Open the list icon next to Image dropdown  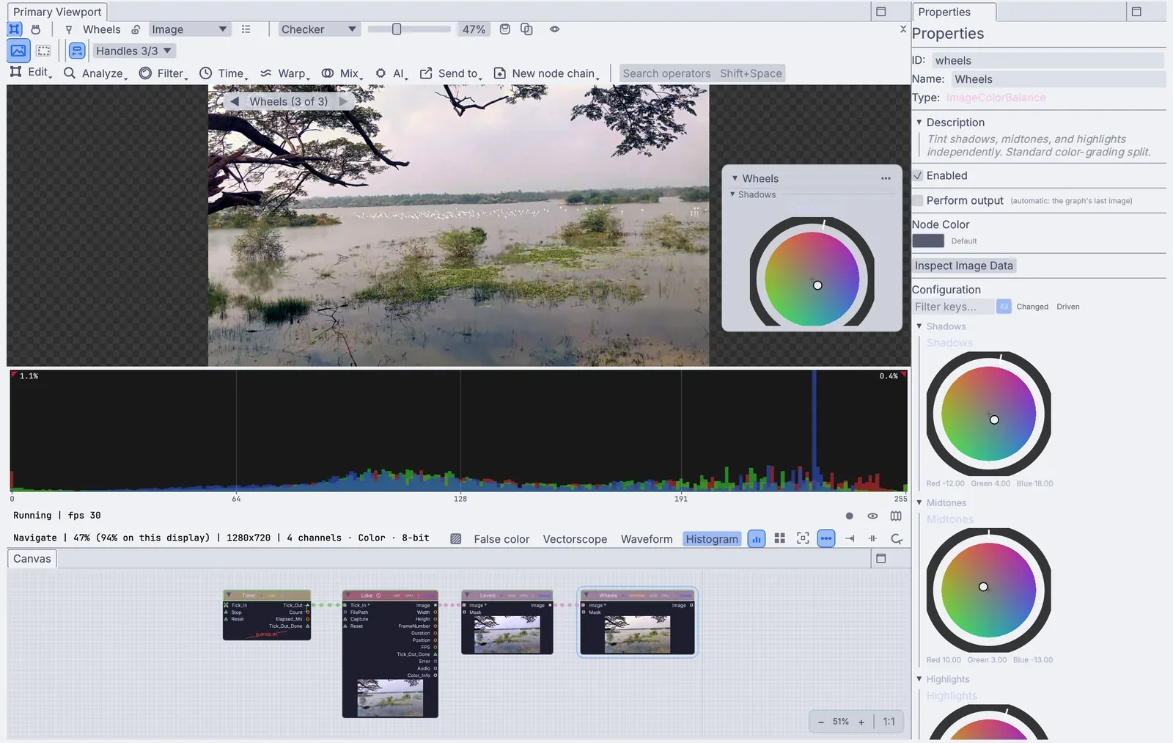(246, 29)
